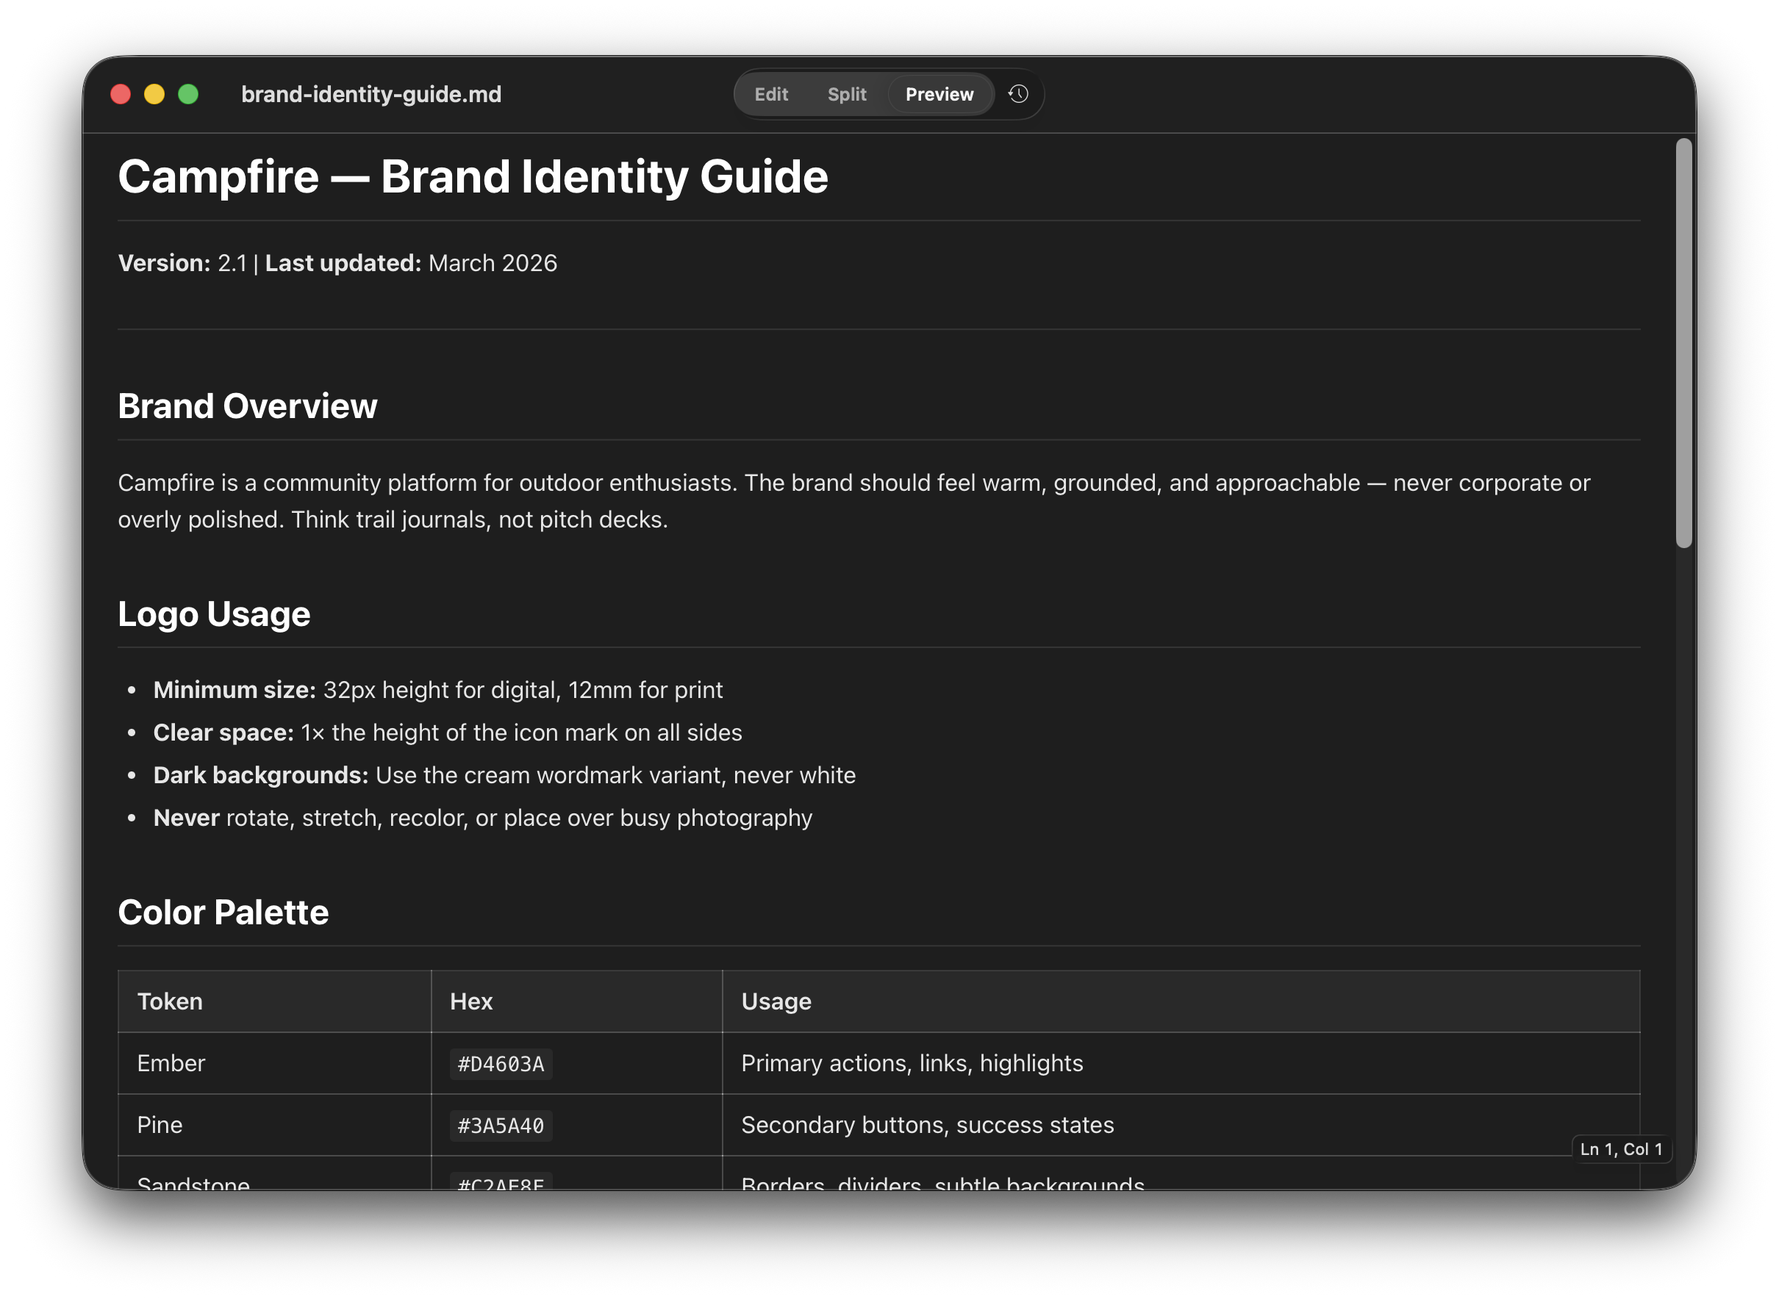
Task: Click the Campfire — Brand Identity Guide title
Action: point(472,177)
